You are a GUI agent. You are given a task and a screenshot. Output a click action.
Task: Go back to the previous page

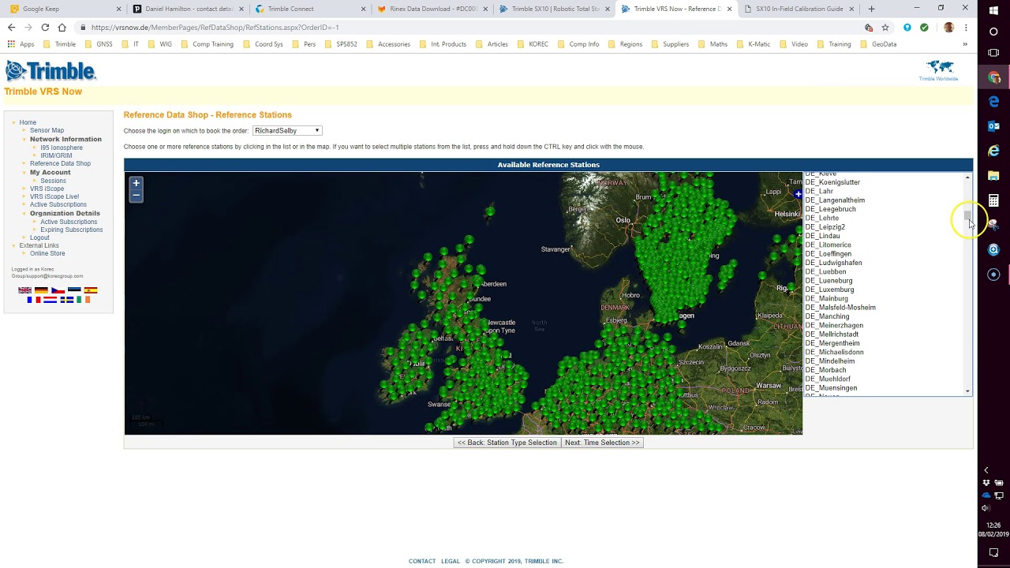[x=11, y=28]
